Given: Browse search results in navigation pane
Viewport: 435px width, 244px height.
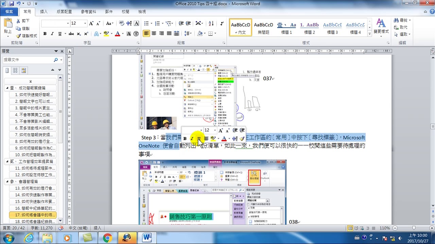Looking at the screenshot, I should [x=23, y=70].
